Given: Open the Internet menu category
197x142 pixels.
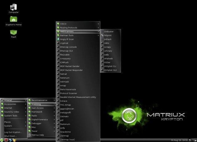Looking at the screenshot, I should click(x=14, y=108).
